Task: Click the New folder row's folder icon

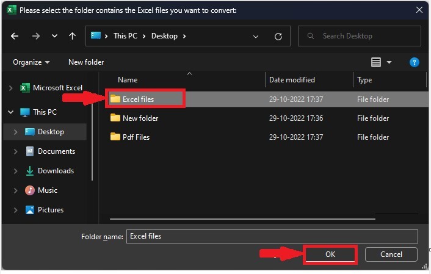Action: click(x=115, y=118)
